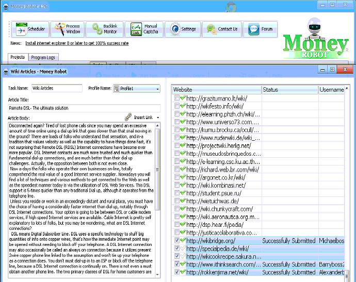The width and height of the screenshot is (356, 282).
Task: Click green checkmark icon for ithinksearch.com row
Action: click(183, 264)
